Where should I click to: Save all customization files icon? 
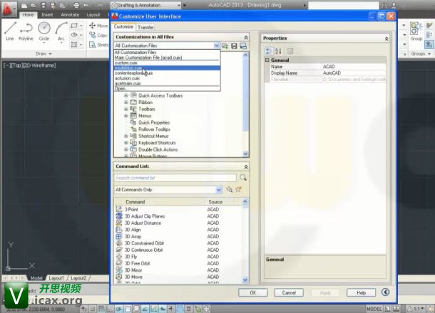click(x=234, y=46)
